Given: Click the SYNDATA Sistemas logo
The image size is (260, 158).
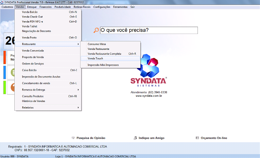Looking at the screenshot, I should (148, 70).
